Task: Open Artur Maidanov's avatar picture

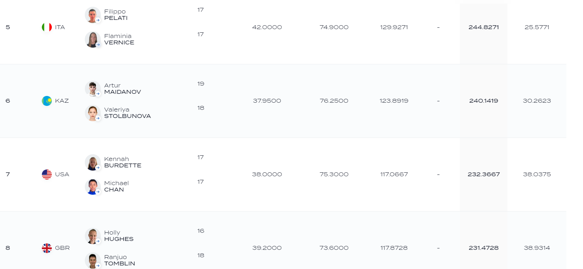Action: point(93,88)
